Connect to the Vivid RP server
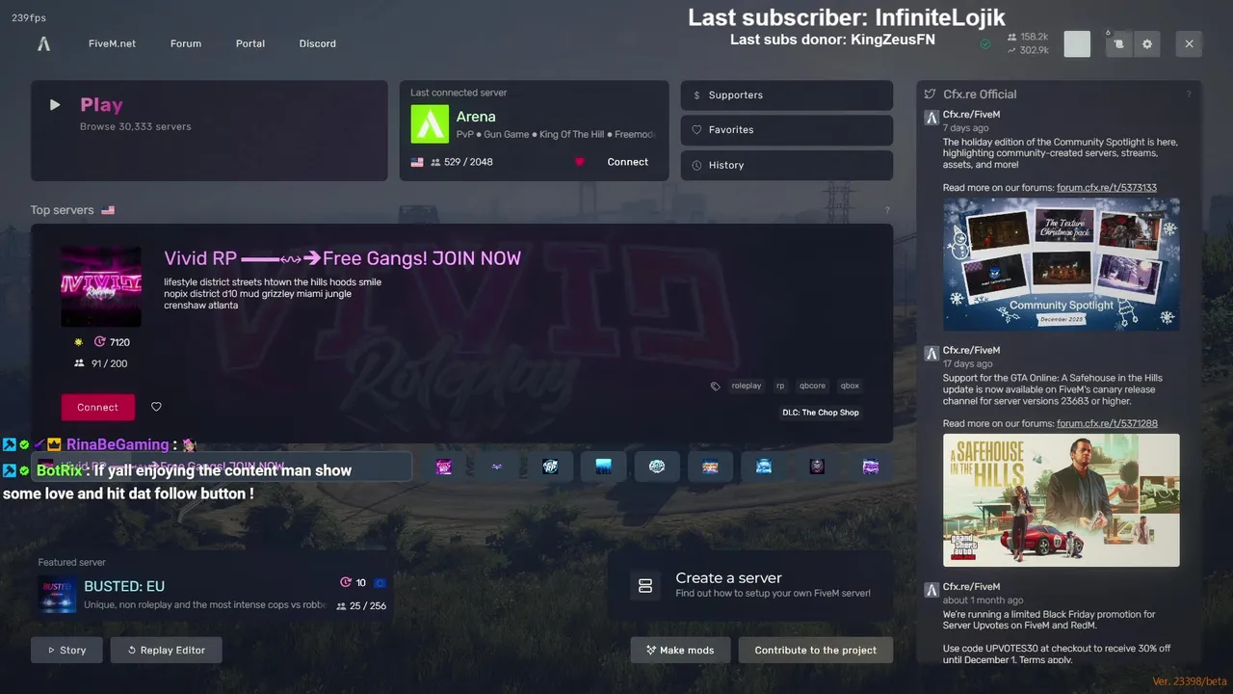Image resolution: width=1233 pixels, height=694 pixels. 98,407
